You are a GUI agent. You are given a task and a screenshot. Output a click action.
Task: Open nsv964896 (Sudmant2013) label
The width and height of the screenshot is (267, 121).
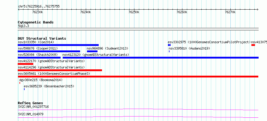pyautogui.click(x=107, y=48)
